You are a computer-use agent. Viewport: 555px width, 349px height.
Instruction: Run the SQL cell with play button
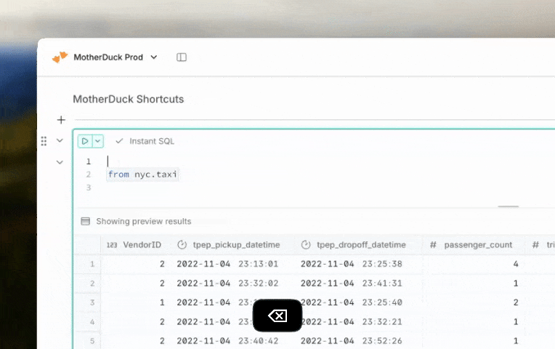(x=85, y=141)
